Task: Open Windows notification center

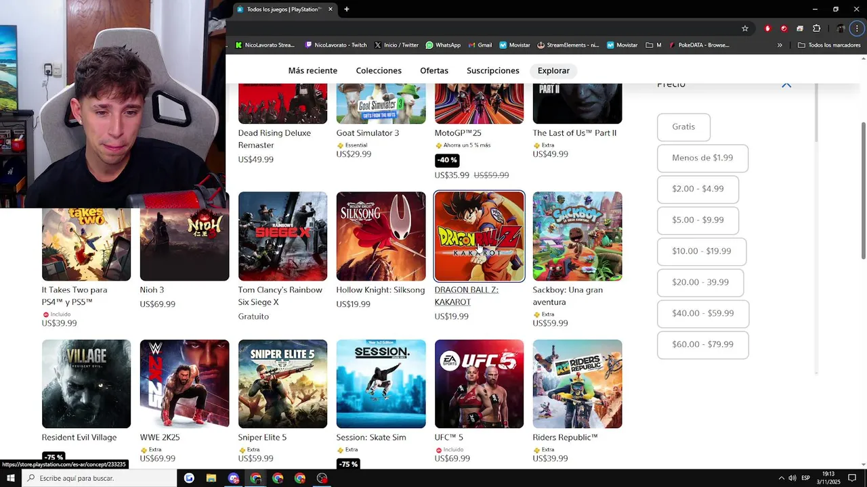Action: pyautogui.click(x=852, y=478)
